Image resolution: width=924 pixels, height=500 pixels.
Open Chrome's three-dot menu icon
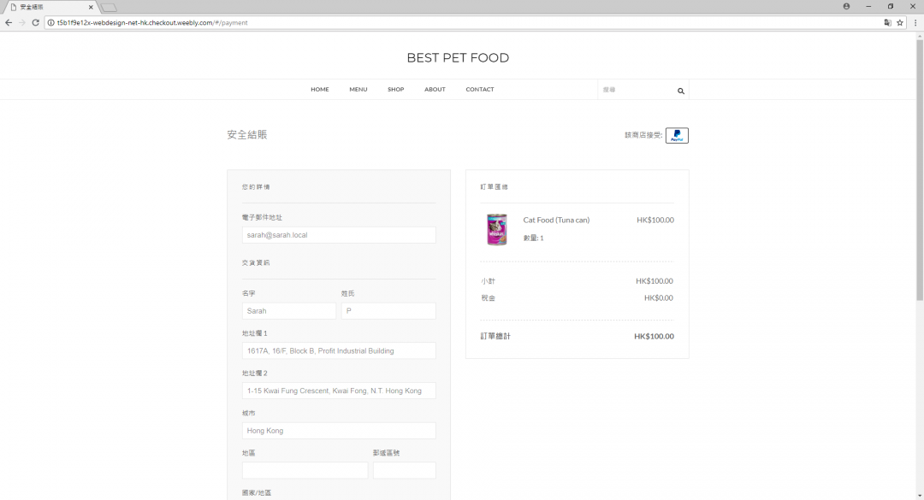916,23
